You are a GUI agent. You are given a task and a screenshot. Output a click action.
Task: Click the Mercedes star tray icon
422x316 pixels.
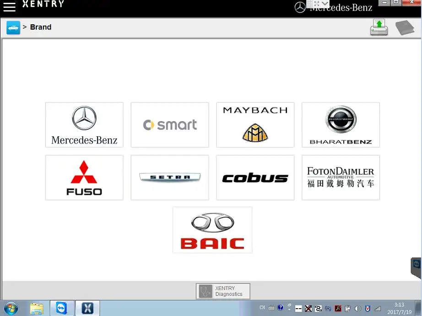pyautogui.click(x=328, y=309)
